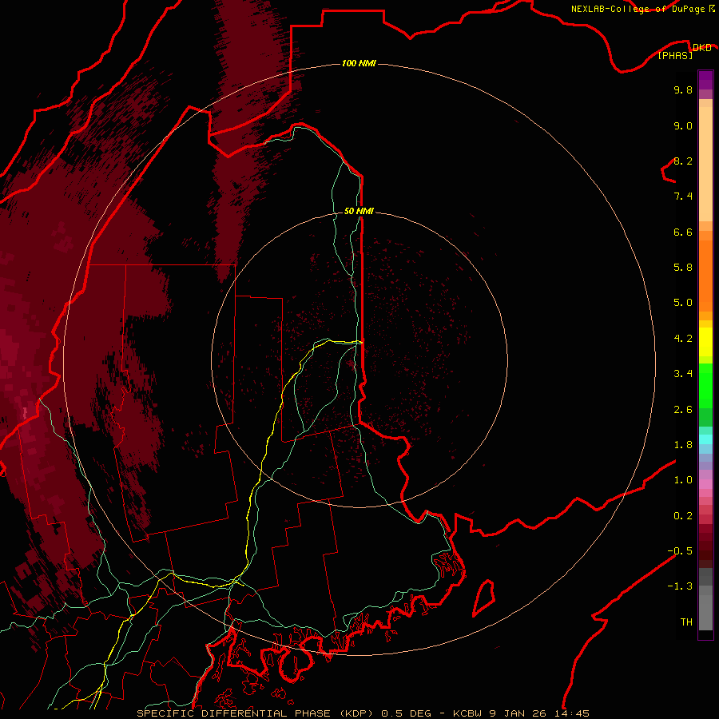This screenshot has height=719, width=719.
Task: Pick the yellow band on the color bar
Action: 705,342
